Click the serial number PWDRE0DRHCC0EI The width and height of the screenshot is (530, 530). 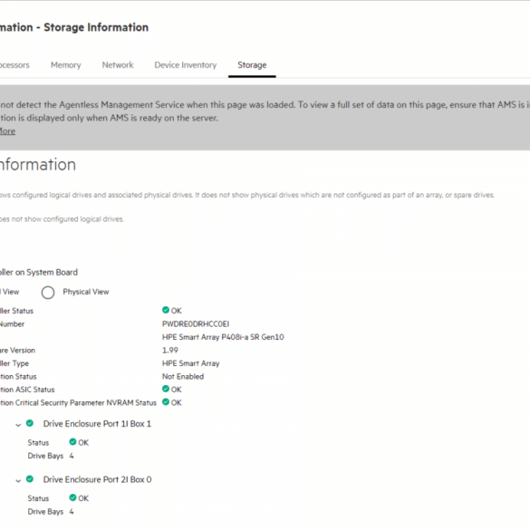point(196,324)
